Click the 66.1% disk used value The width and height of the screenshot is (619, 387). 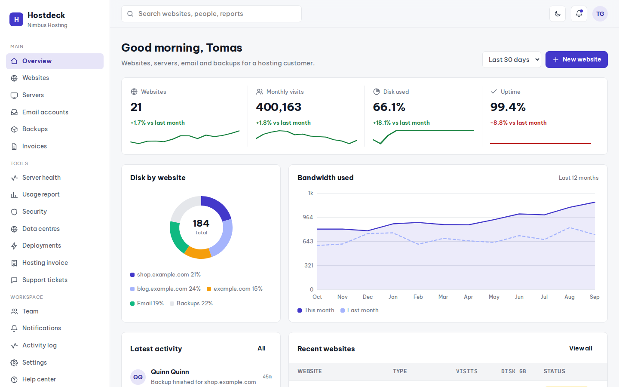click(389, 107)
